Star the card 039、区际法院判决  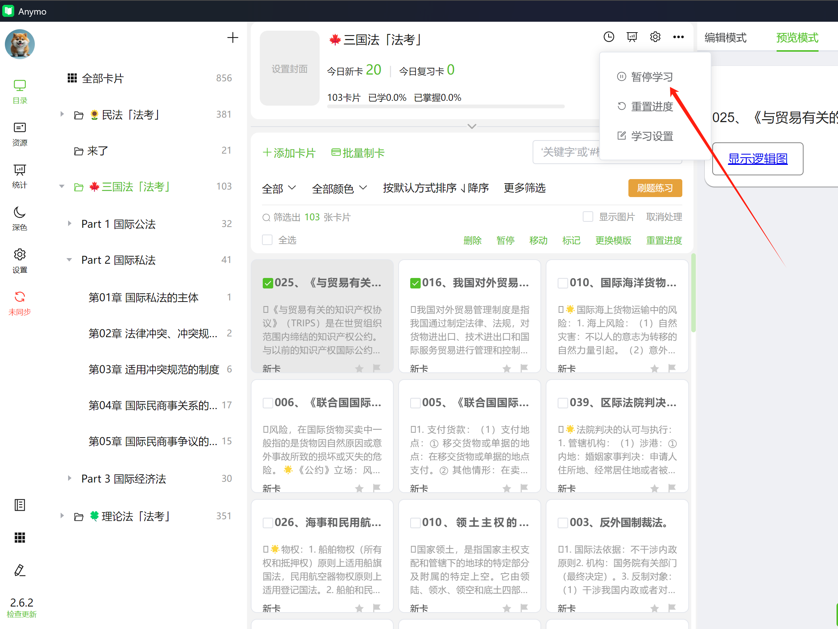pyautogui.click(x=654, y=488)
